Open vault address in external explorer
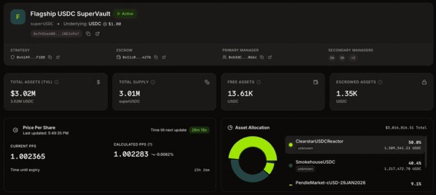The image size is (436, 195). point(97,34)
